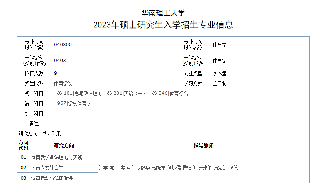Select direction code 01
316x192 pixels.
click(24, 157)
